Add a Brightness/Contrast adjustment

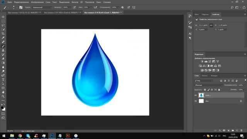pyautogui.click(x=202, y=61)
